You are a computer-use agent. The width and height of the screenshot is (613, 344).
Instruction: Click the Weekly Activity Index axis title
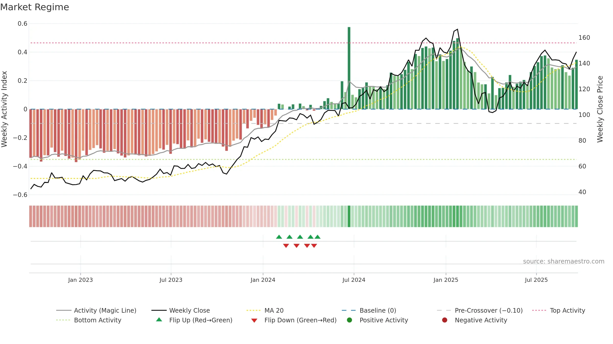pos(4,109)
